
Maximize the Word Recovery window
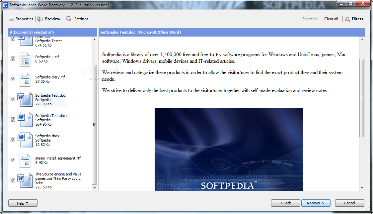point(350,3)
